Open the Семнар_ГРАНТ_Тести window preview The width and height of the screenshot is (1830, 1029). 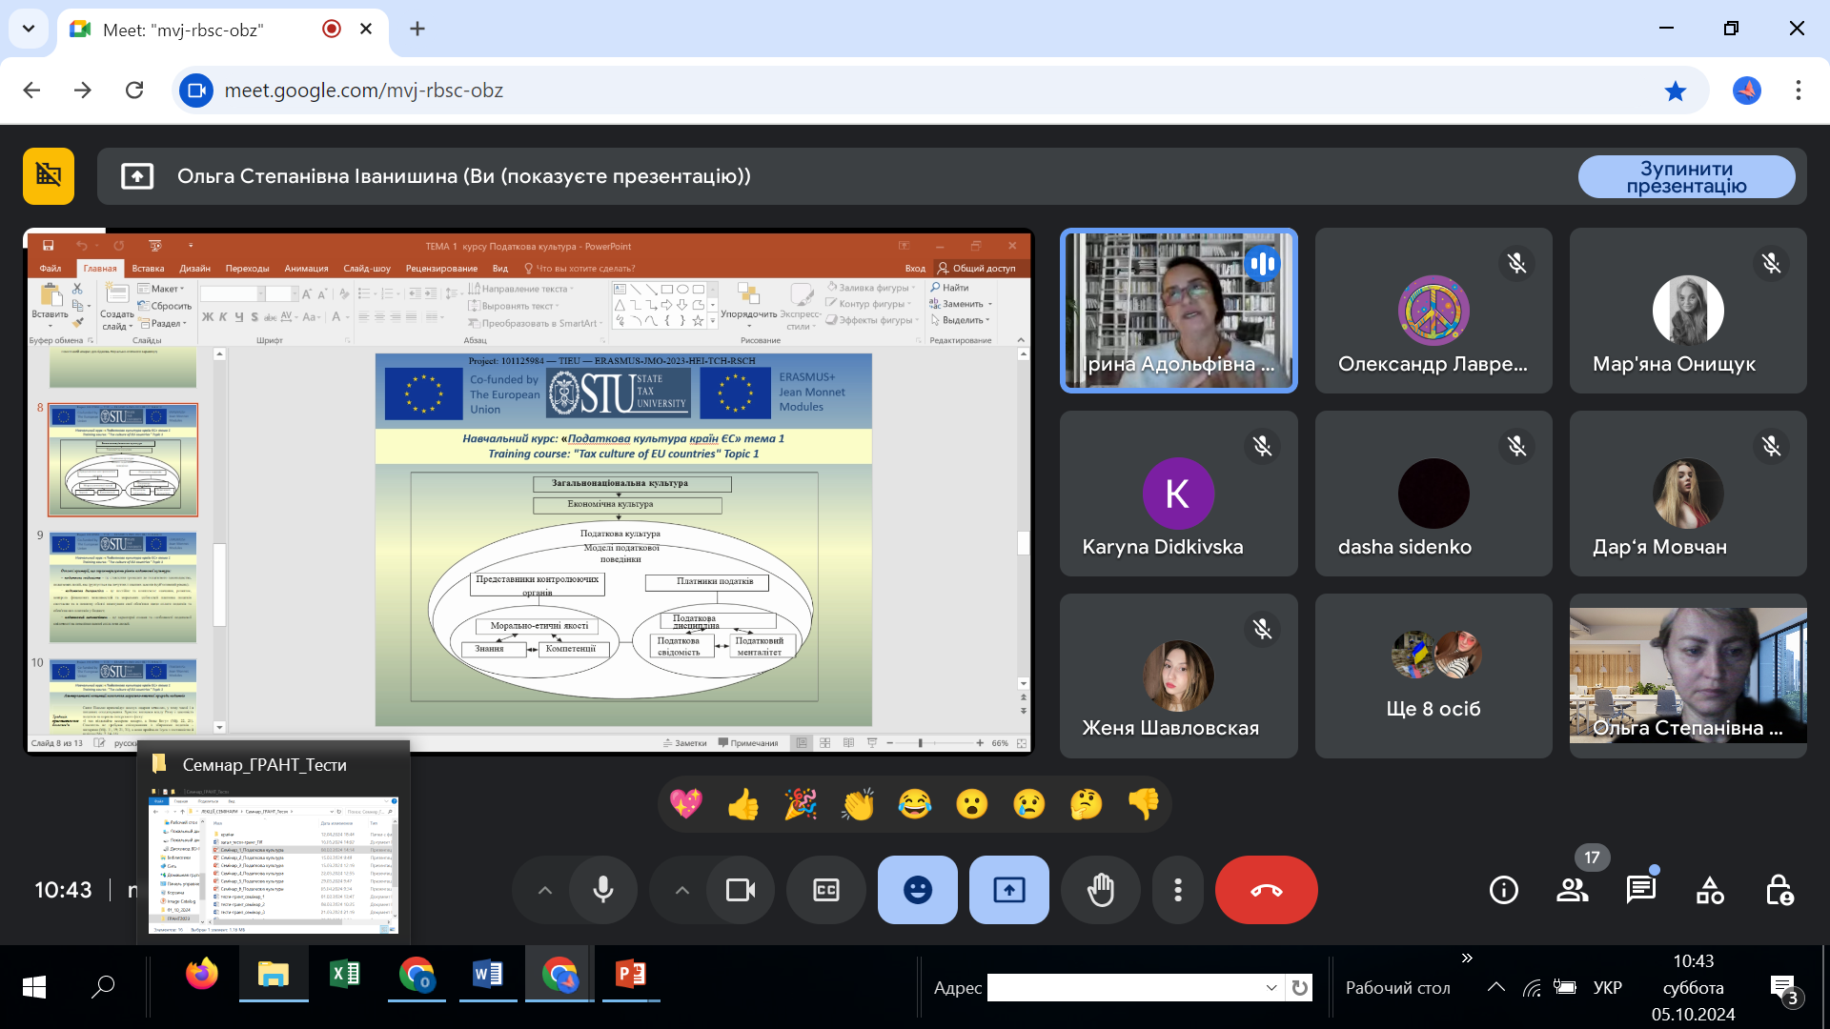[x=274, y=843]
